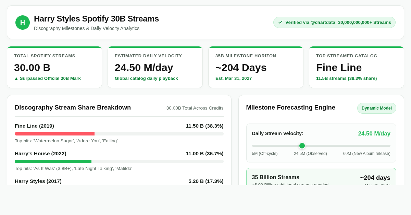Click Surpassed Official 30B Mark text
The height and width of the screenshot is (215, 411).
(x=47, y=78)
